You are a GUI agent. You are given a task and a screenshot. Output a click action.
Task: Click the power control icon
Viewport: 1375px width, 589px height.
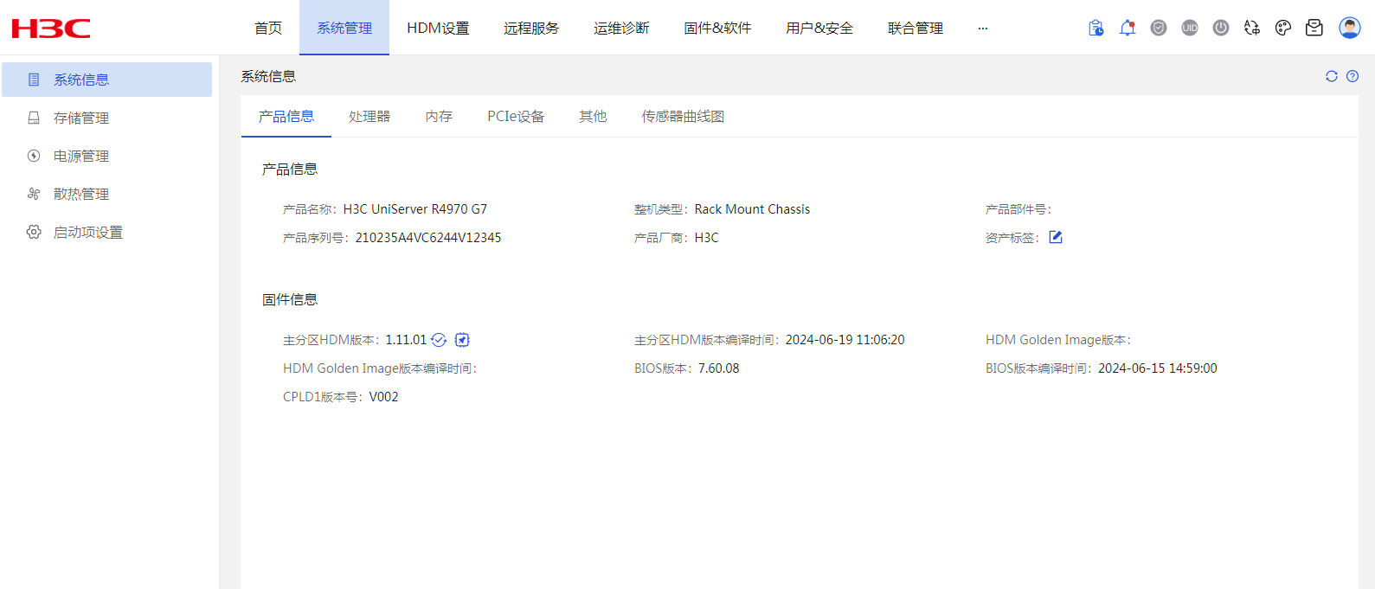coord(1221,28)
